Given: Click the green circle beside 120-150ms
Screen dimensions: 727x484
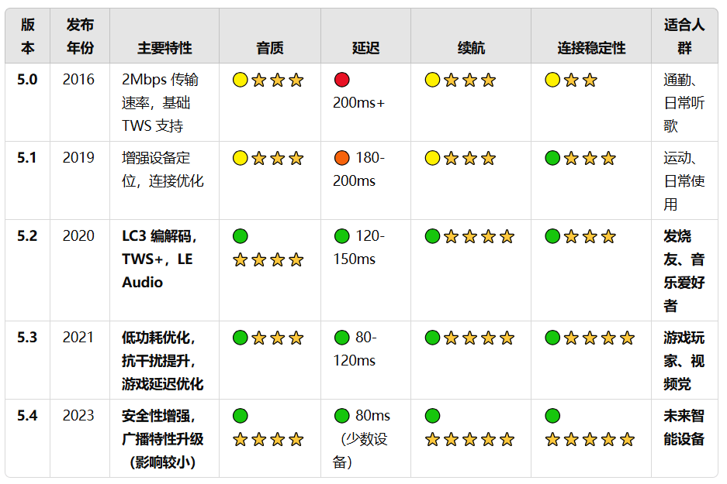Looking at the screenshot, I should coord(342,236).
